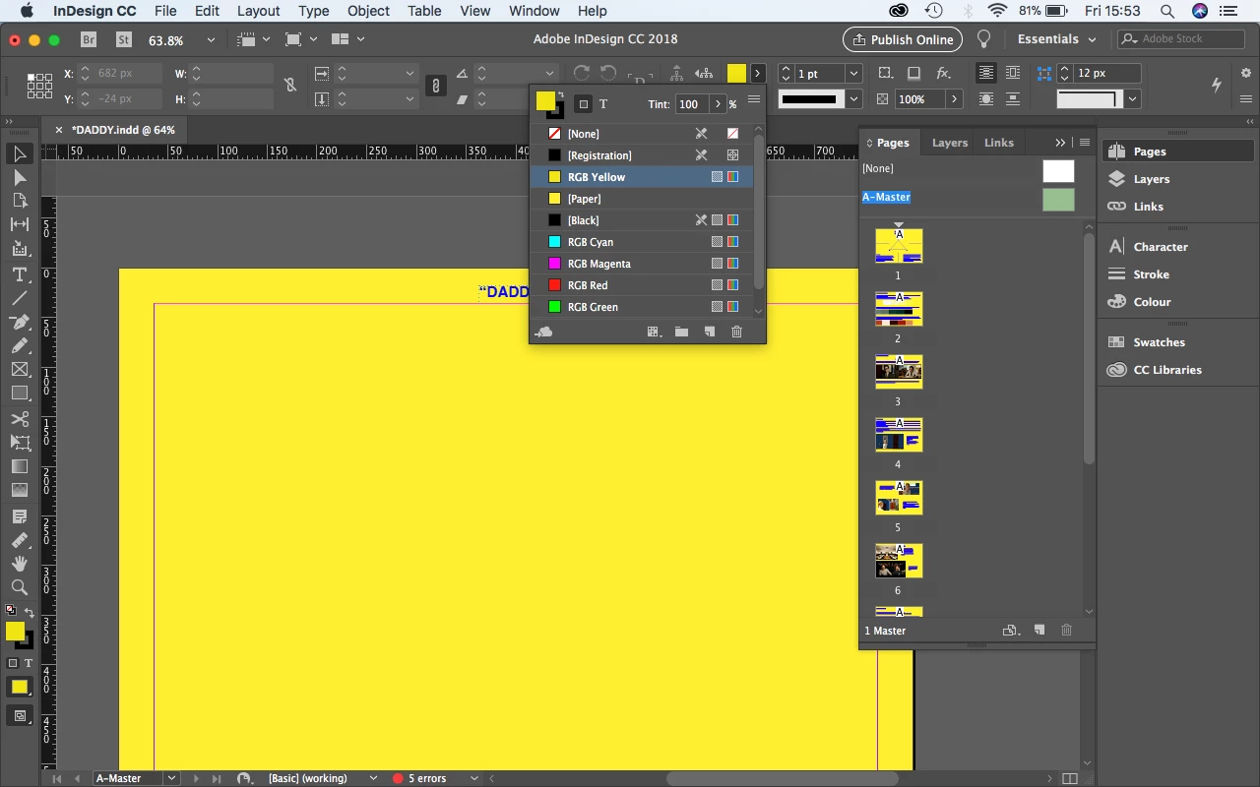Select page 3 thumbnail in Pages panel
The image size is (1260, 787).
pos(899,372)
